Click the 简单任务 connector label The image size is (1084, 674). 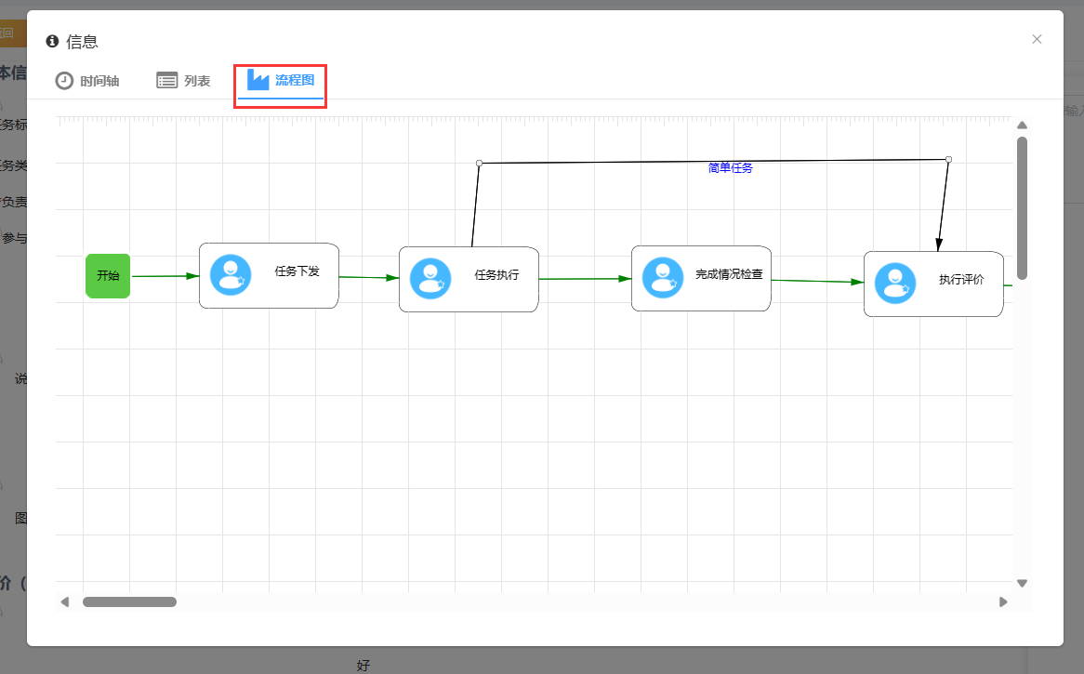730,168
